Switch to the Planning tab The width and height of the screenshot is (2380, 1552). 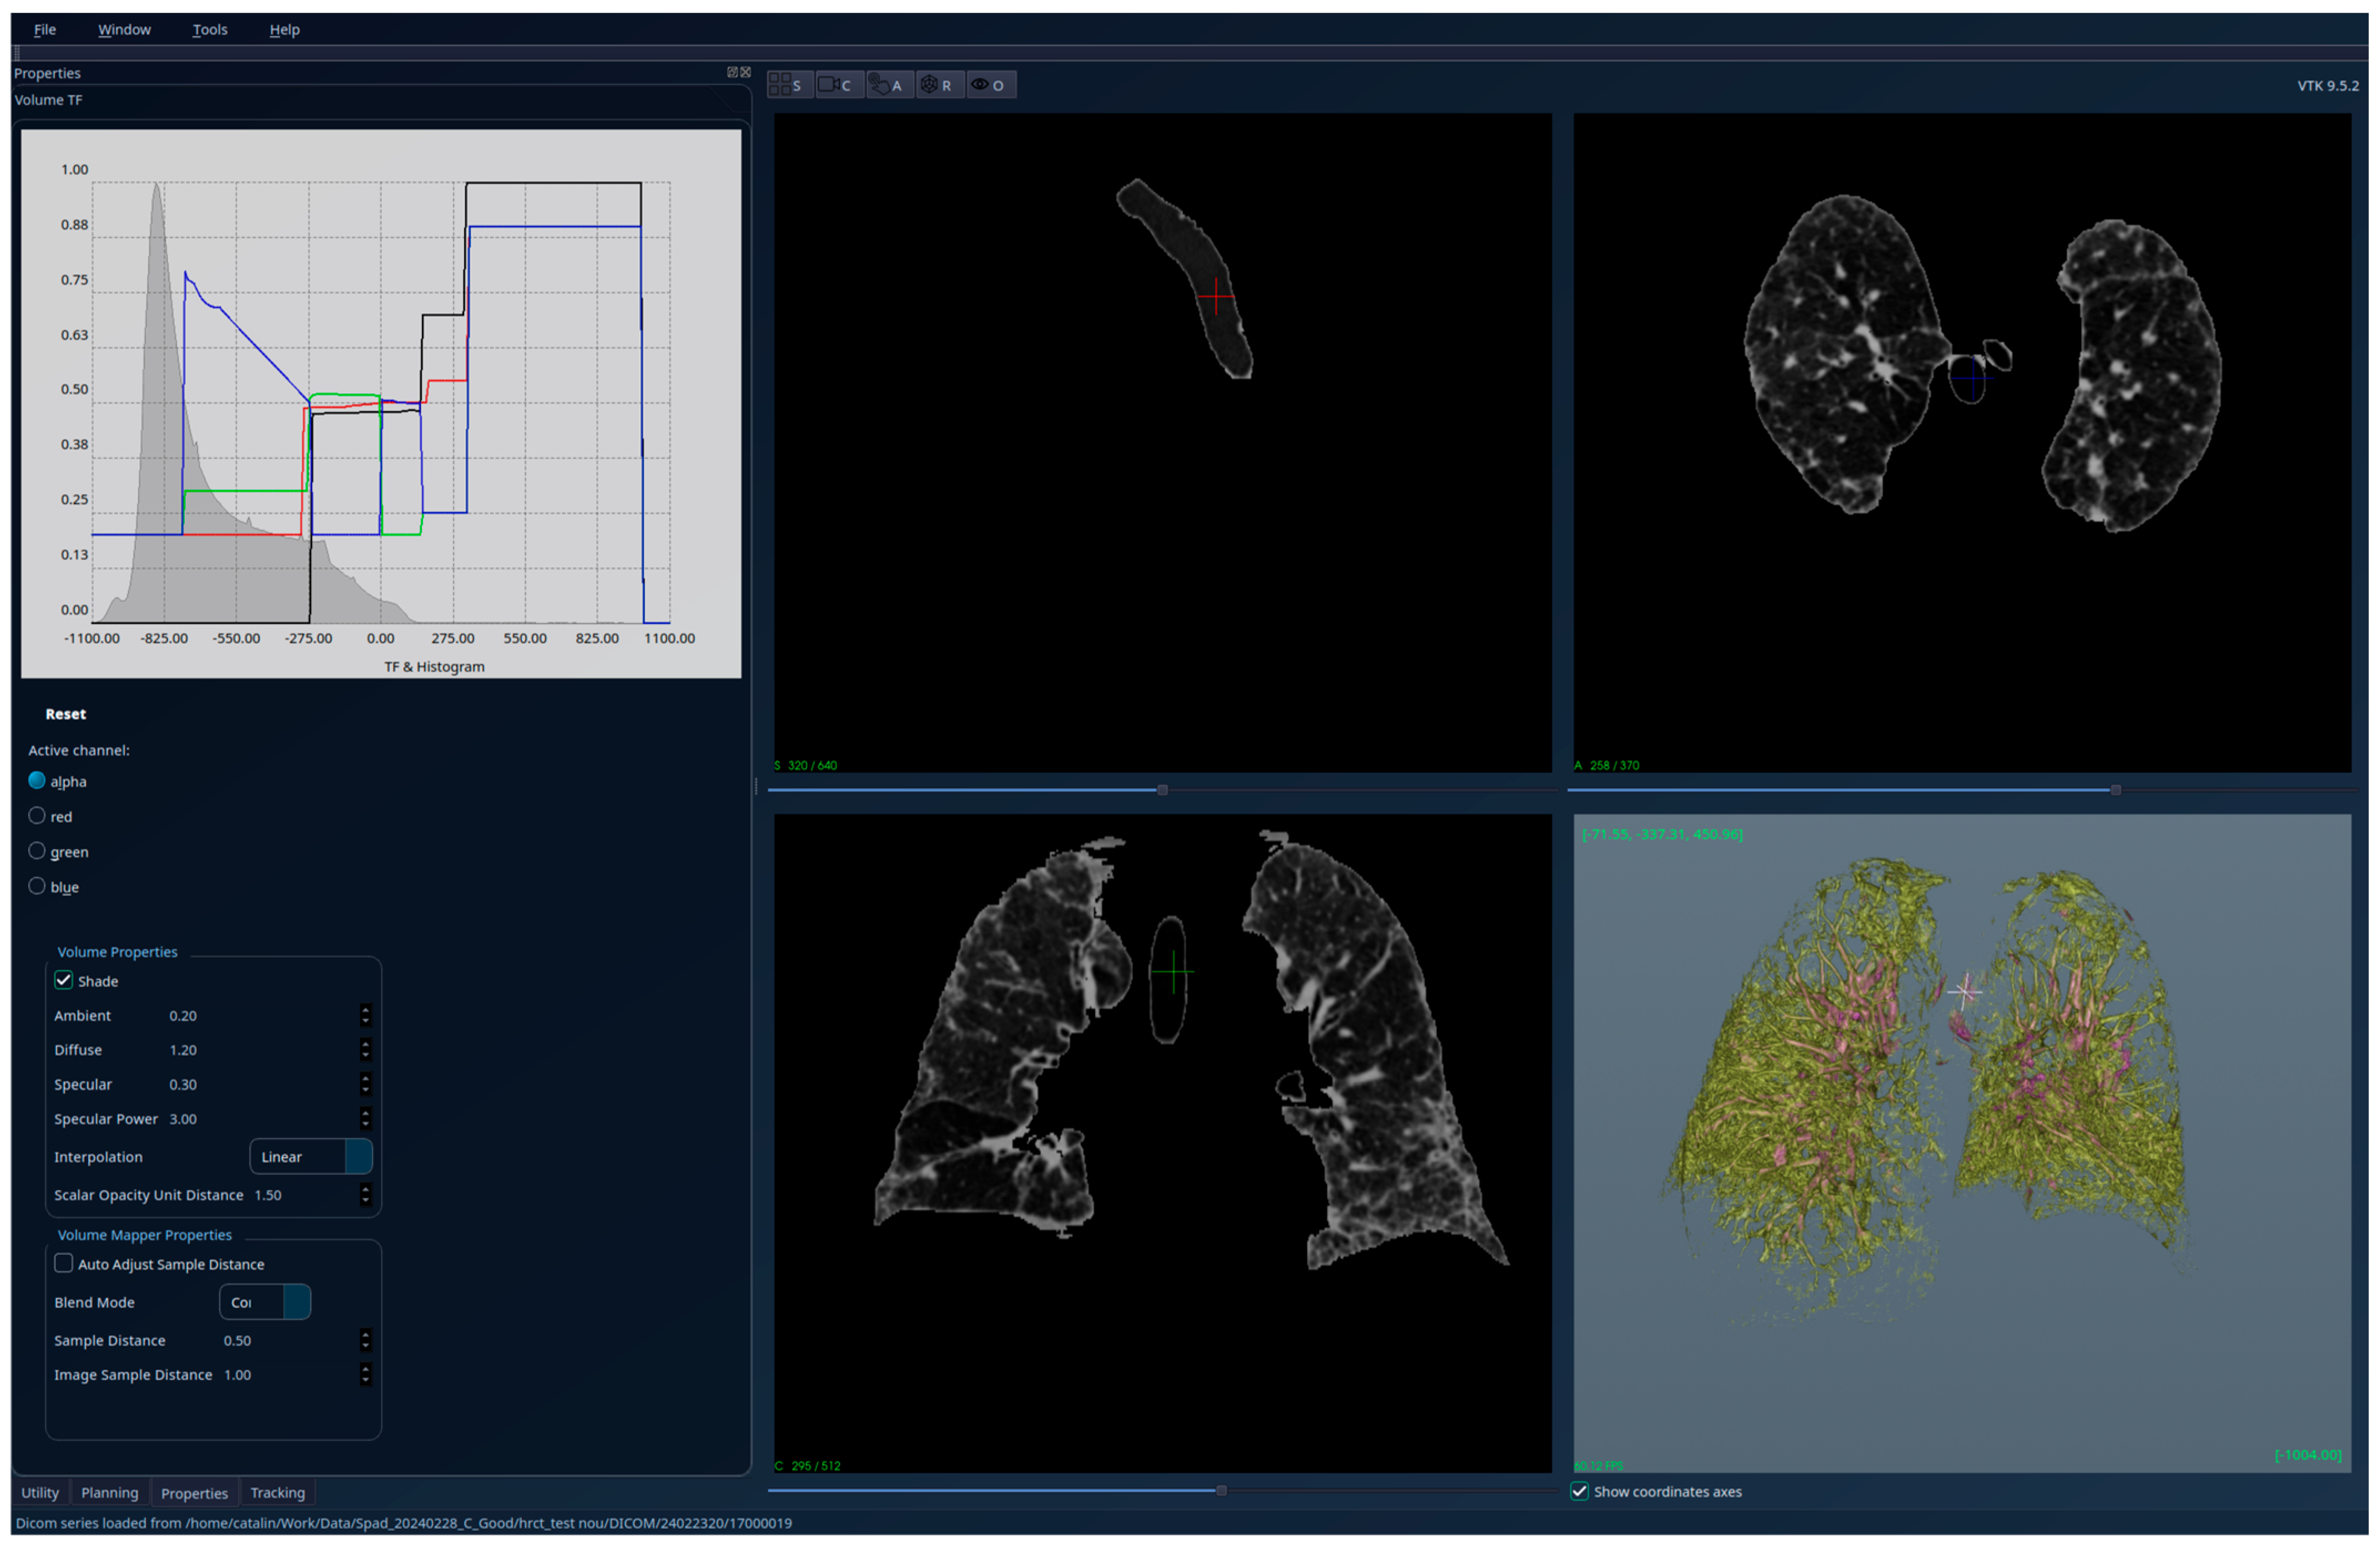pyautogui.click(x=109, y=1493)
